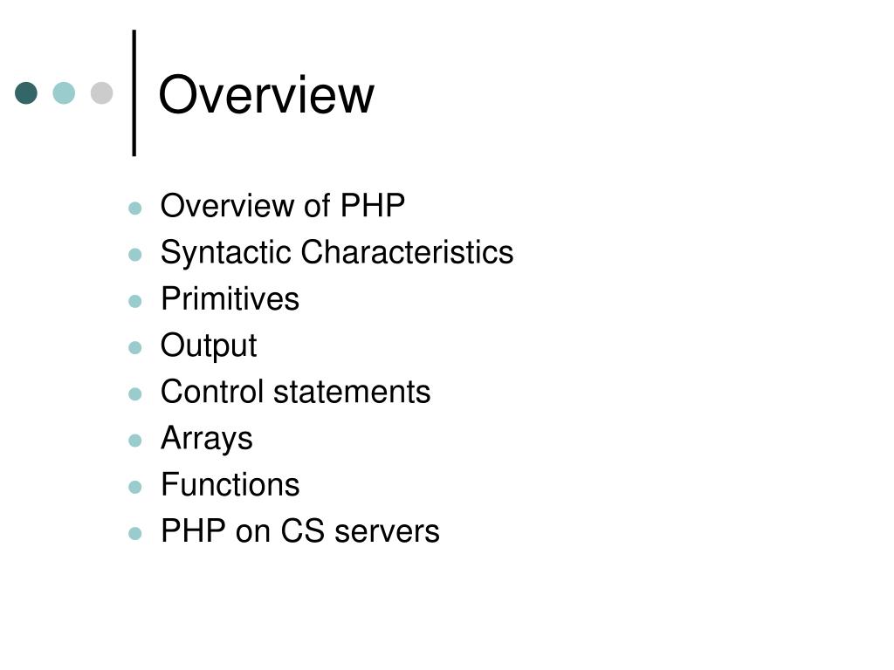The image size is (894, 670).
Task: Select the Output list item
Action: (209, 345)
